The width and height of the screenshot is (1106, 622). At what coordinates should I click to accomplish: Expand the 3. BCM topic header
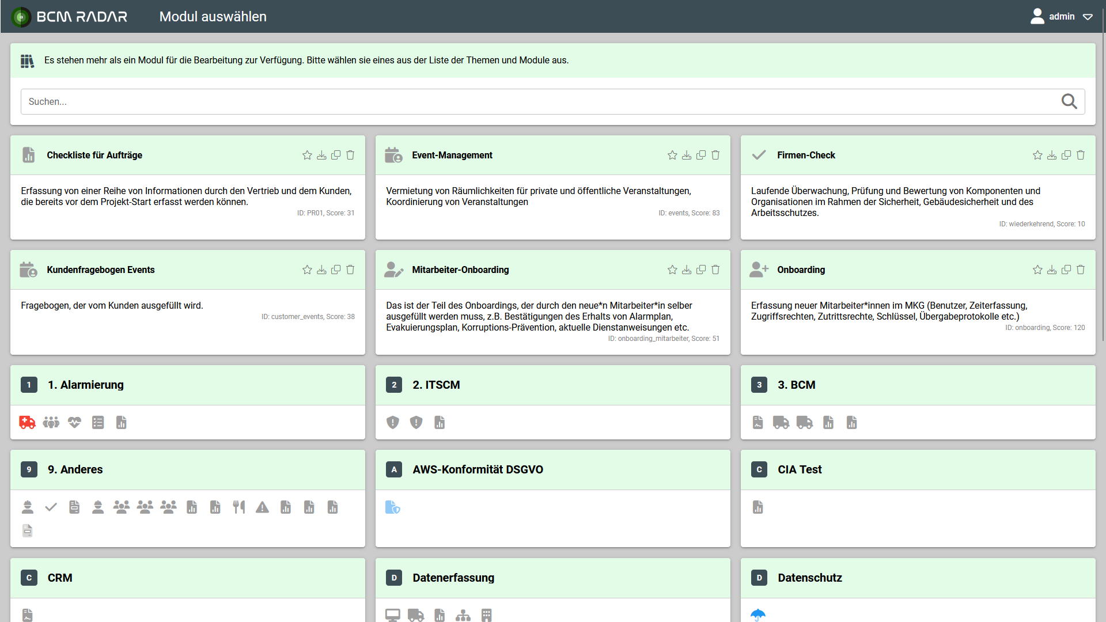click(796, 385)
